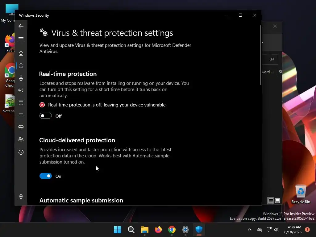
Task: Open File Explorer from the taskbar
Action: [x=144, y=230]
